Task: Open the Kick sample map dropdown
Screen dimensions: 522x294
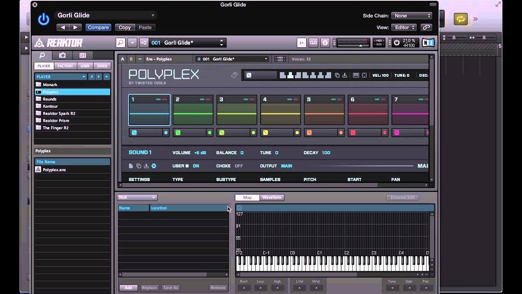Action: [137, 197]
